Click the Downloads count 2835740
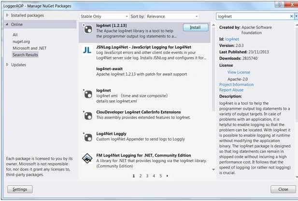 (x=250, y=58)
